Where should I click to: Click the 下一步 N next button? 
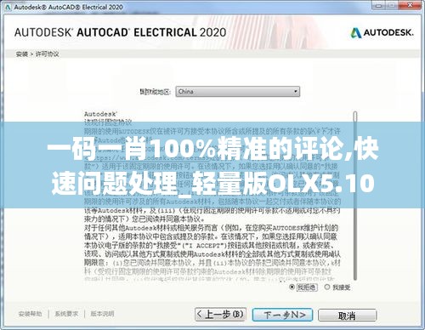[282, 315]
